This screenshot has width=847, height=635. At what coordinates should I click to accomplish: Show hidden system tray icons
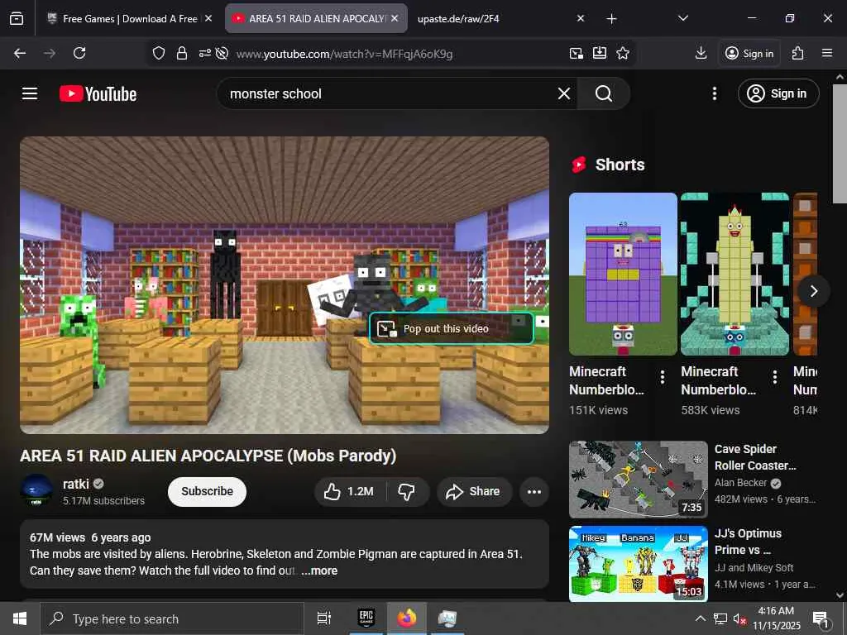coord(700,618)
